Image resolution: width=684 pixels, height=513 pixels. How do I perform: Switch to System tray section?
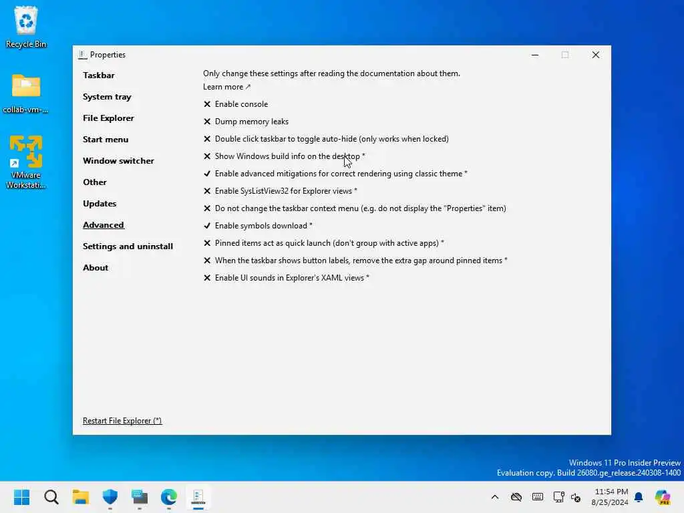tap(107, 97)
